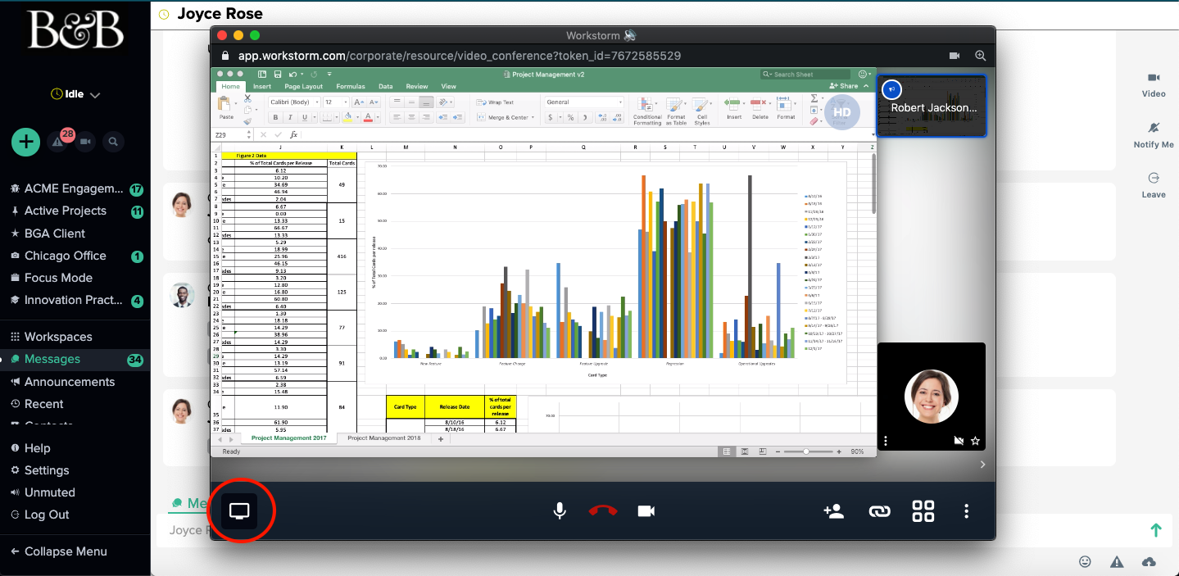Click Notify Me in the right panel
The height and width of the screenshot is (576, 1179).
(1154, 134)
